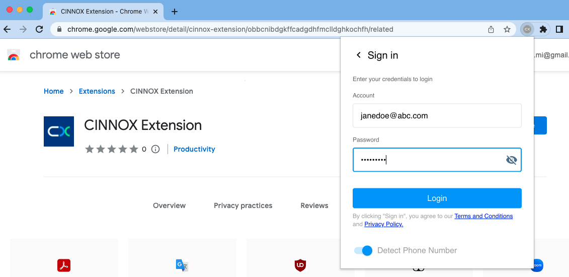Screen dimensions: 569x277
Task: Open the rating info icon
Action: tap(155, 149)
